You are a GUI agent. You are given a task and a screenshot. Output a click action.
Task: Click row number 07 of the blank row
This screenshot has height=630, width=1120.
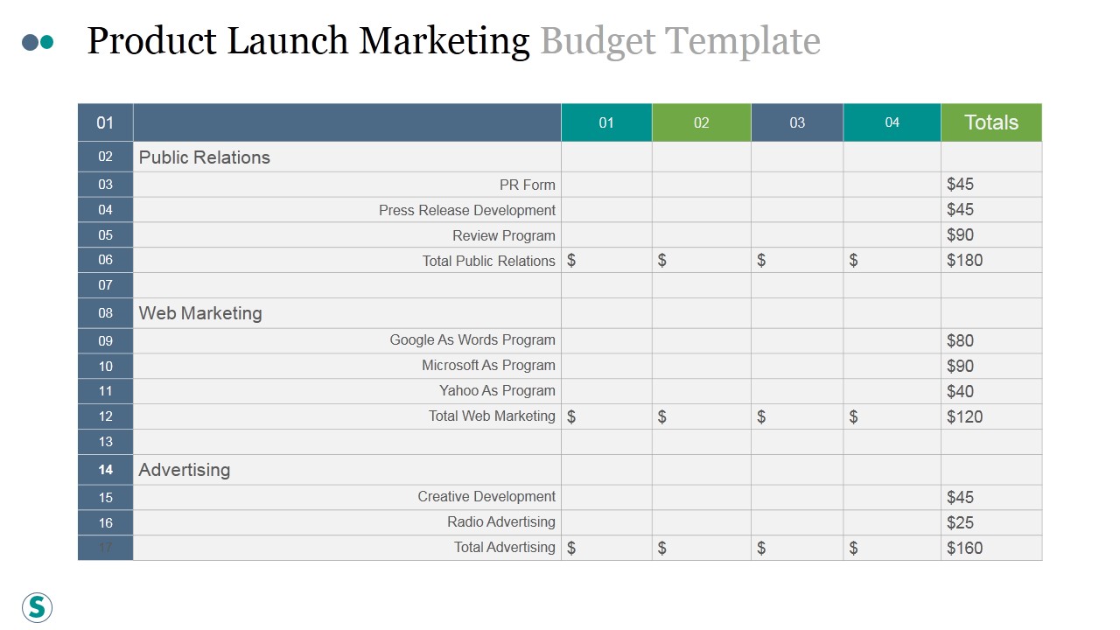(105, 285)
